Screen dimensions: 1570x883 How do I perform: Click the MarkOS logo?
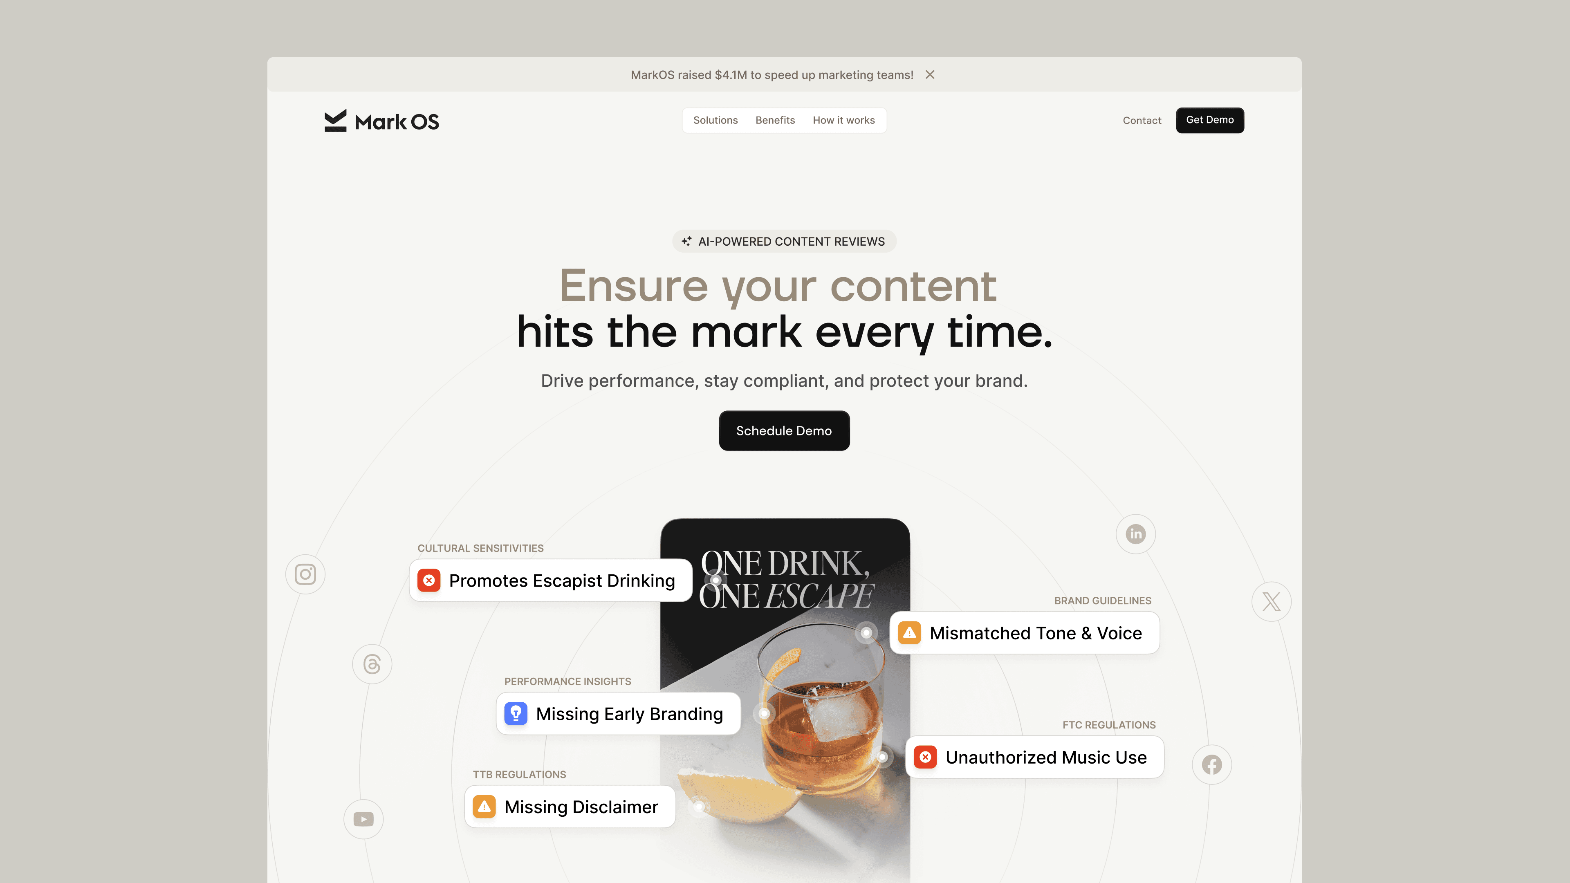(381, 121)
